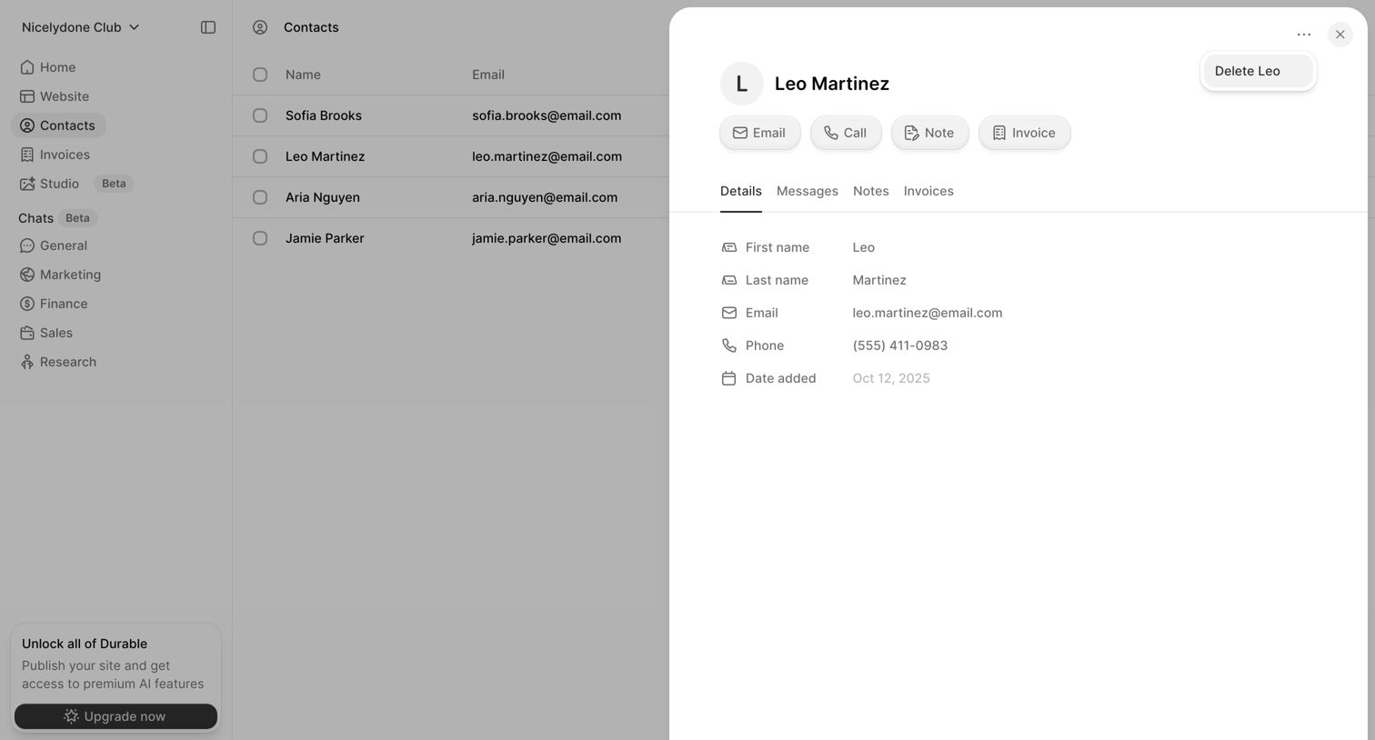
Task: Select Delete Leo from the menu
Action: 1258,71
